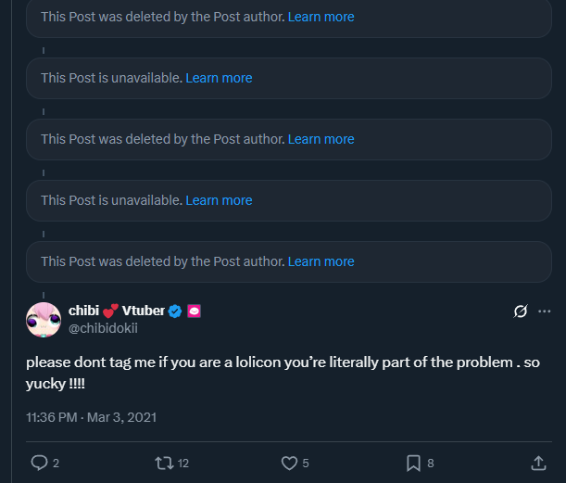Like the post with heart icon

coord(289,463)
